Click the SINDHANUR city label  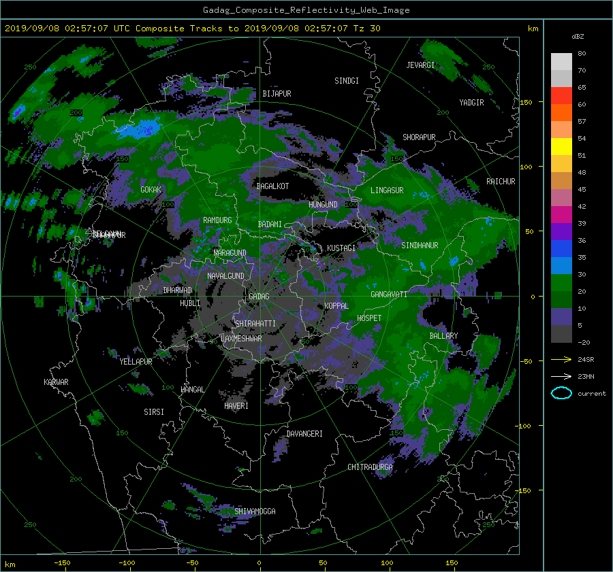click(420, 246)
